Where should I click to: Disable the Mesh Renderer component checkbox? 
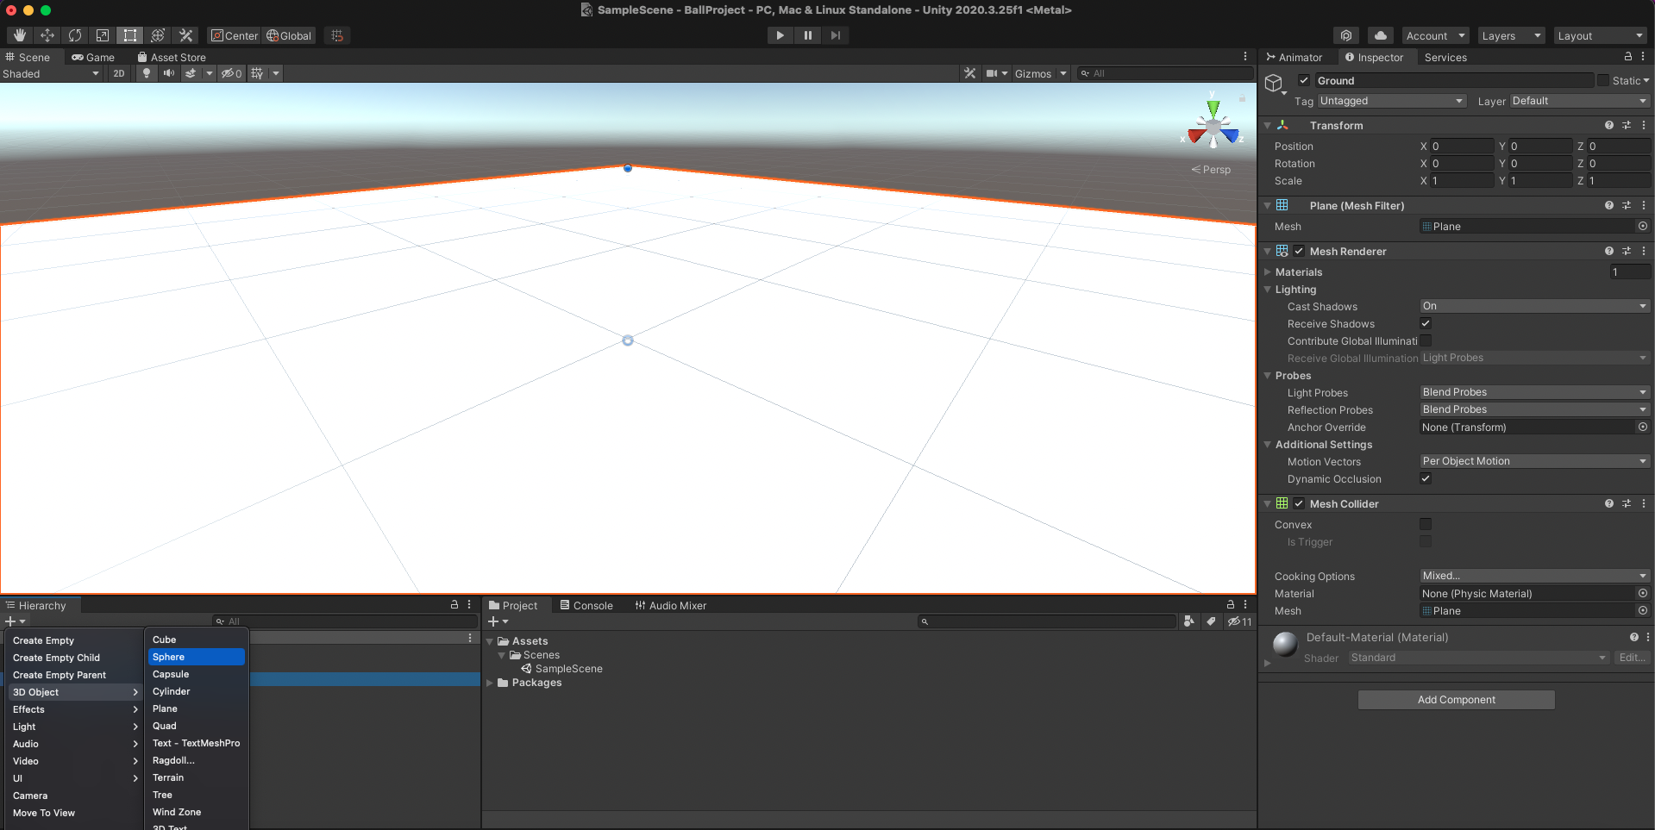1299,251
